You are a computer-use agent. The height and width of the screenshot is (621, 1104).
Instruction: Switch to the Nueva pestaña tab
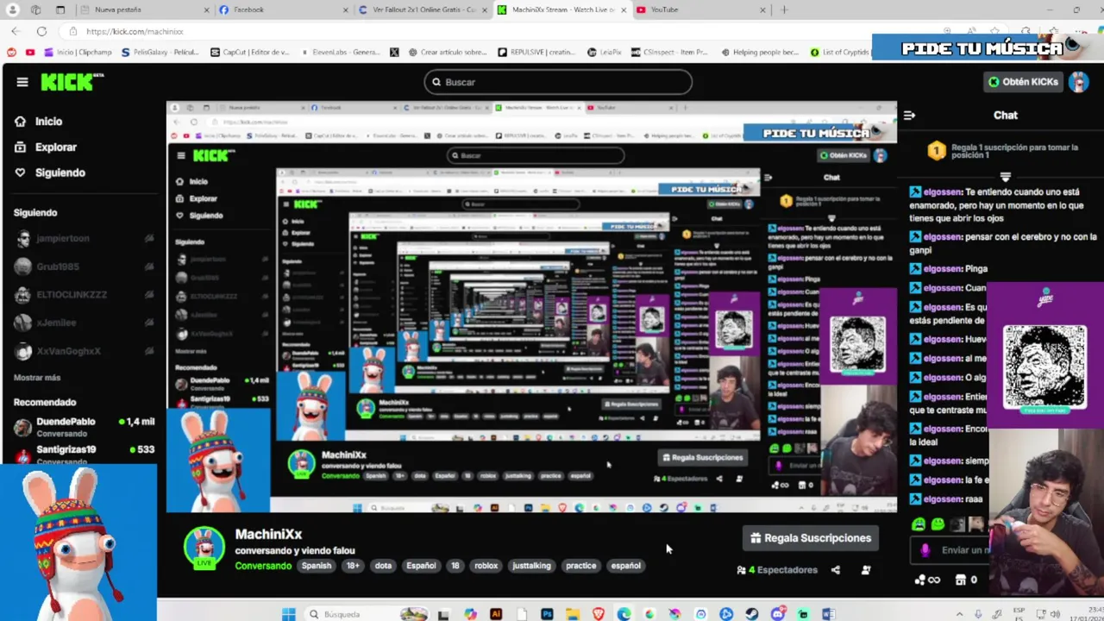coord(142,9)
